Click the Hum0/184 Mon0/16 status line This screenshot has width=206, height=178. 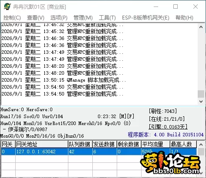(65, 123)
